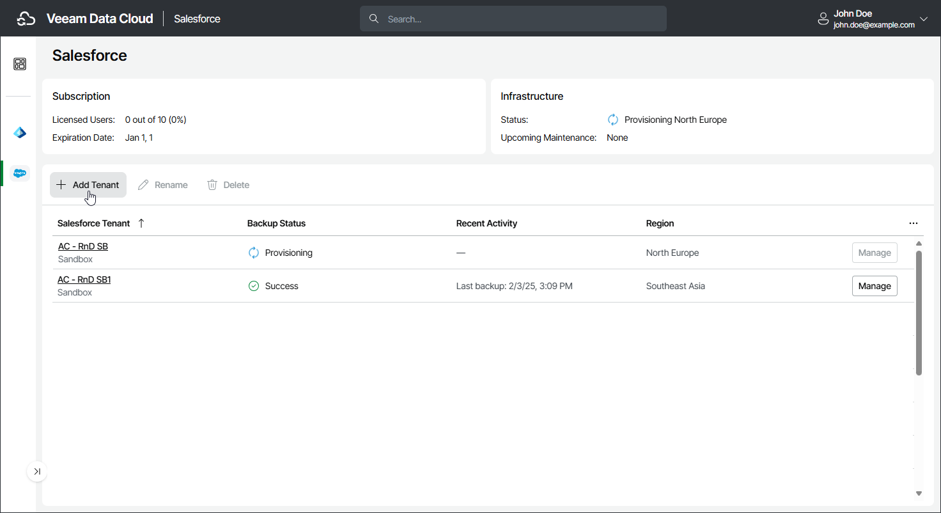Expand the sidebar with the arrow button
This screenshot has height=513, width=941.
point(37,471)
